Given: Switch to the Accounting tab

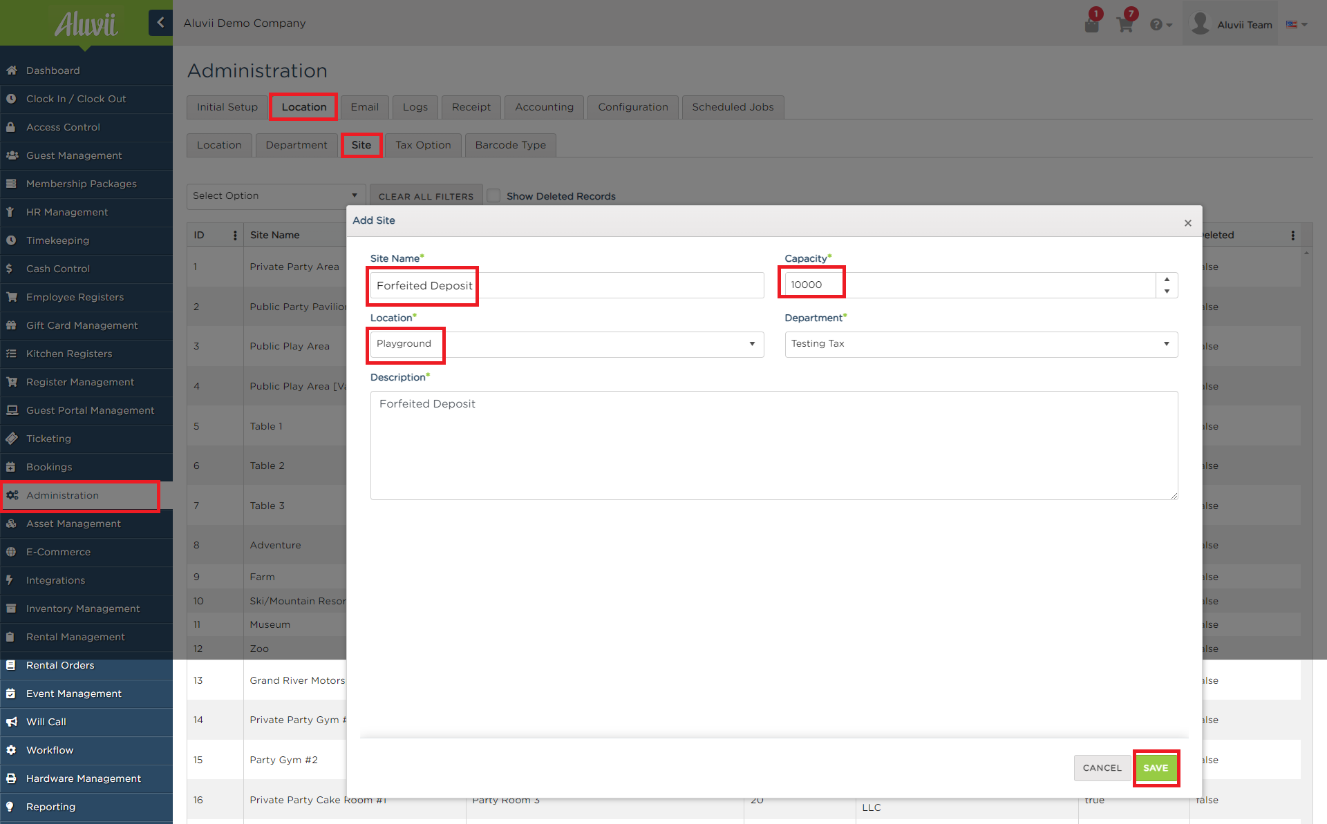Looking at the screenshot, I should (544, 107).
